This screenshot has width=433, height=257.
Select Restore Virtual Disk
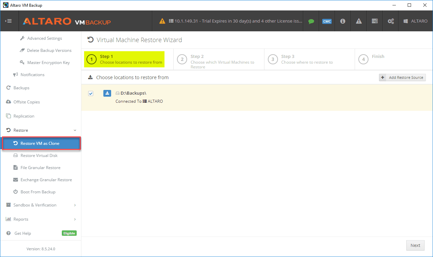(39, 156)
